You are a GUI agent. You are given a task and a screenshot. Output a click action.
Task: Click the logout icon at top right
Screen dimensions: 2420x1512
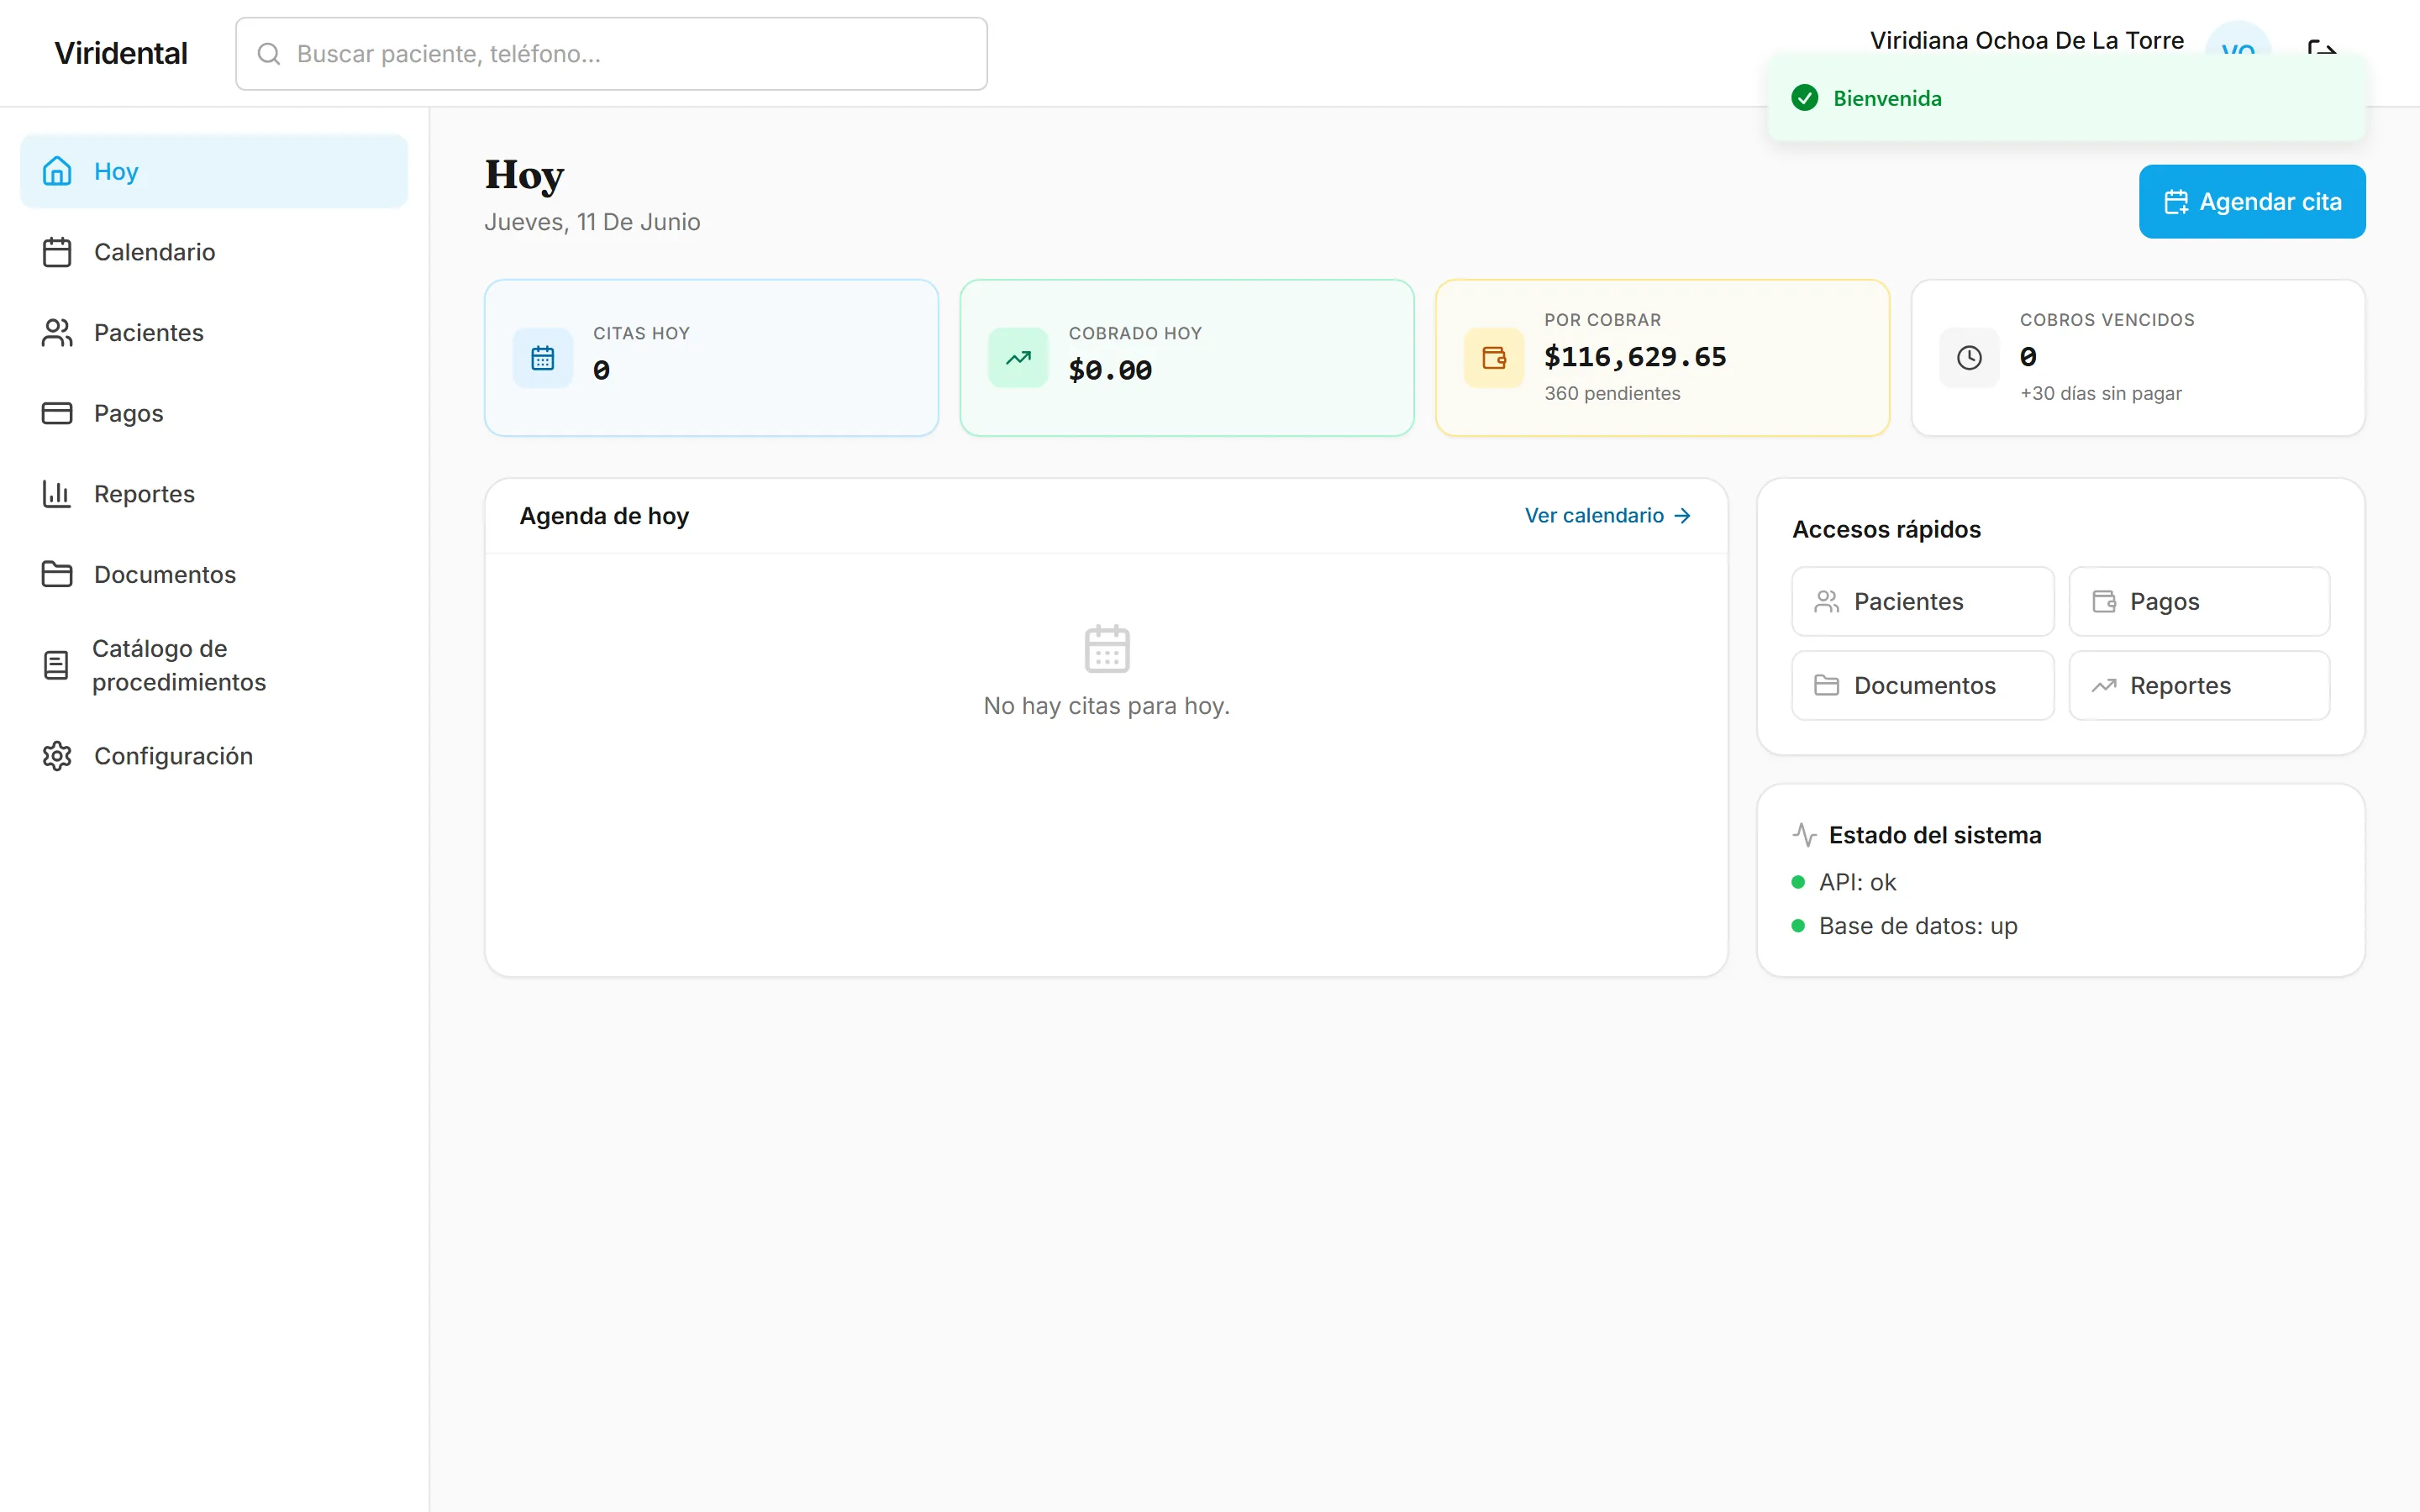[x=2322, y=47]
